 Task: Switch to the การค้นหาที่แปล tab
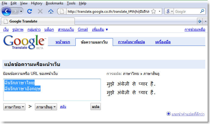pyautogui.click(x=131, y=42)
